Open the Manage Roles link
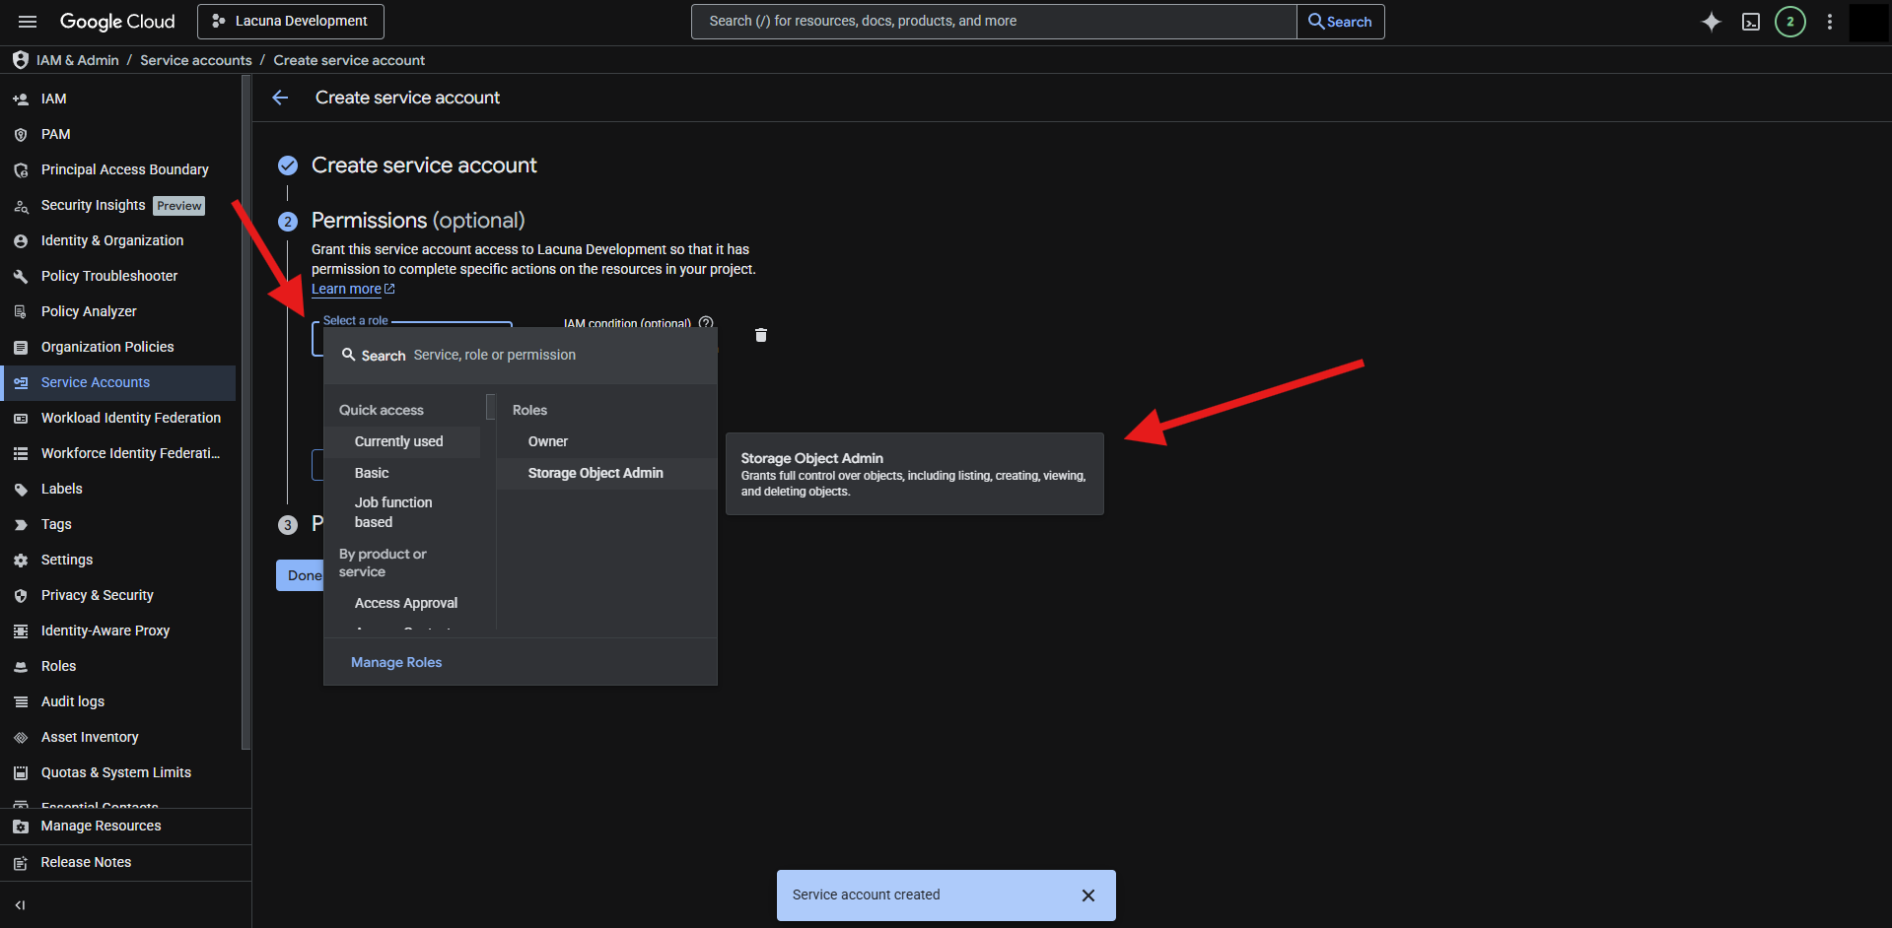 click(x=395, y=662)
